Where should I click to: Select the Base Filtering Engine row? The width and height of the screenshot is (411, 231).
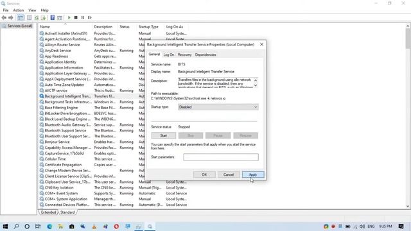[91, 108]
